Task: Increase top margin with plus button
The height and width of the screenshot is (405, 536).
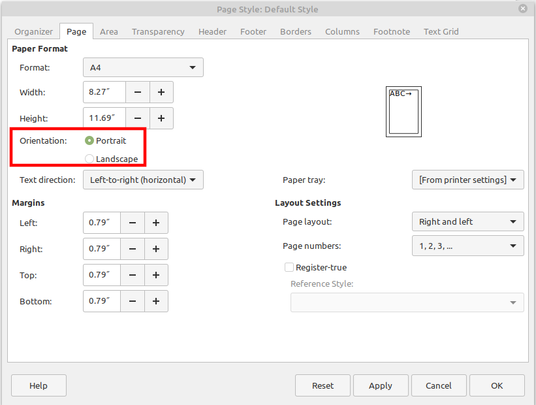Action: [156, 275]
